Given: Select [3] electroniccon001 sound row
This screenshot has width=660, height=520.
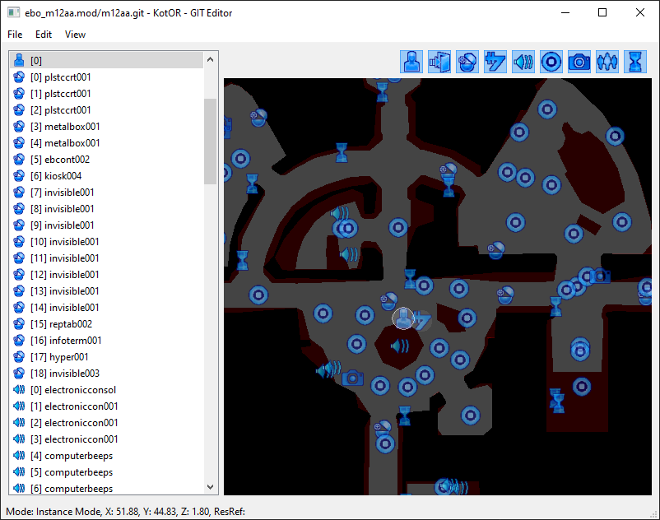Looking at the screenshot, I should (106, 439).
